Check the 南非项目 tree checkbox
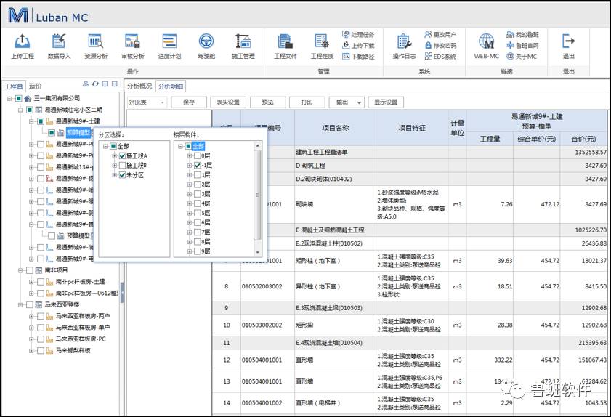611x417 pixels. pos(29,270)
